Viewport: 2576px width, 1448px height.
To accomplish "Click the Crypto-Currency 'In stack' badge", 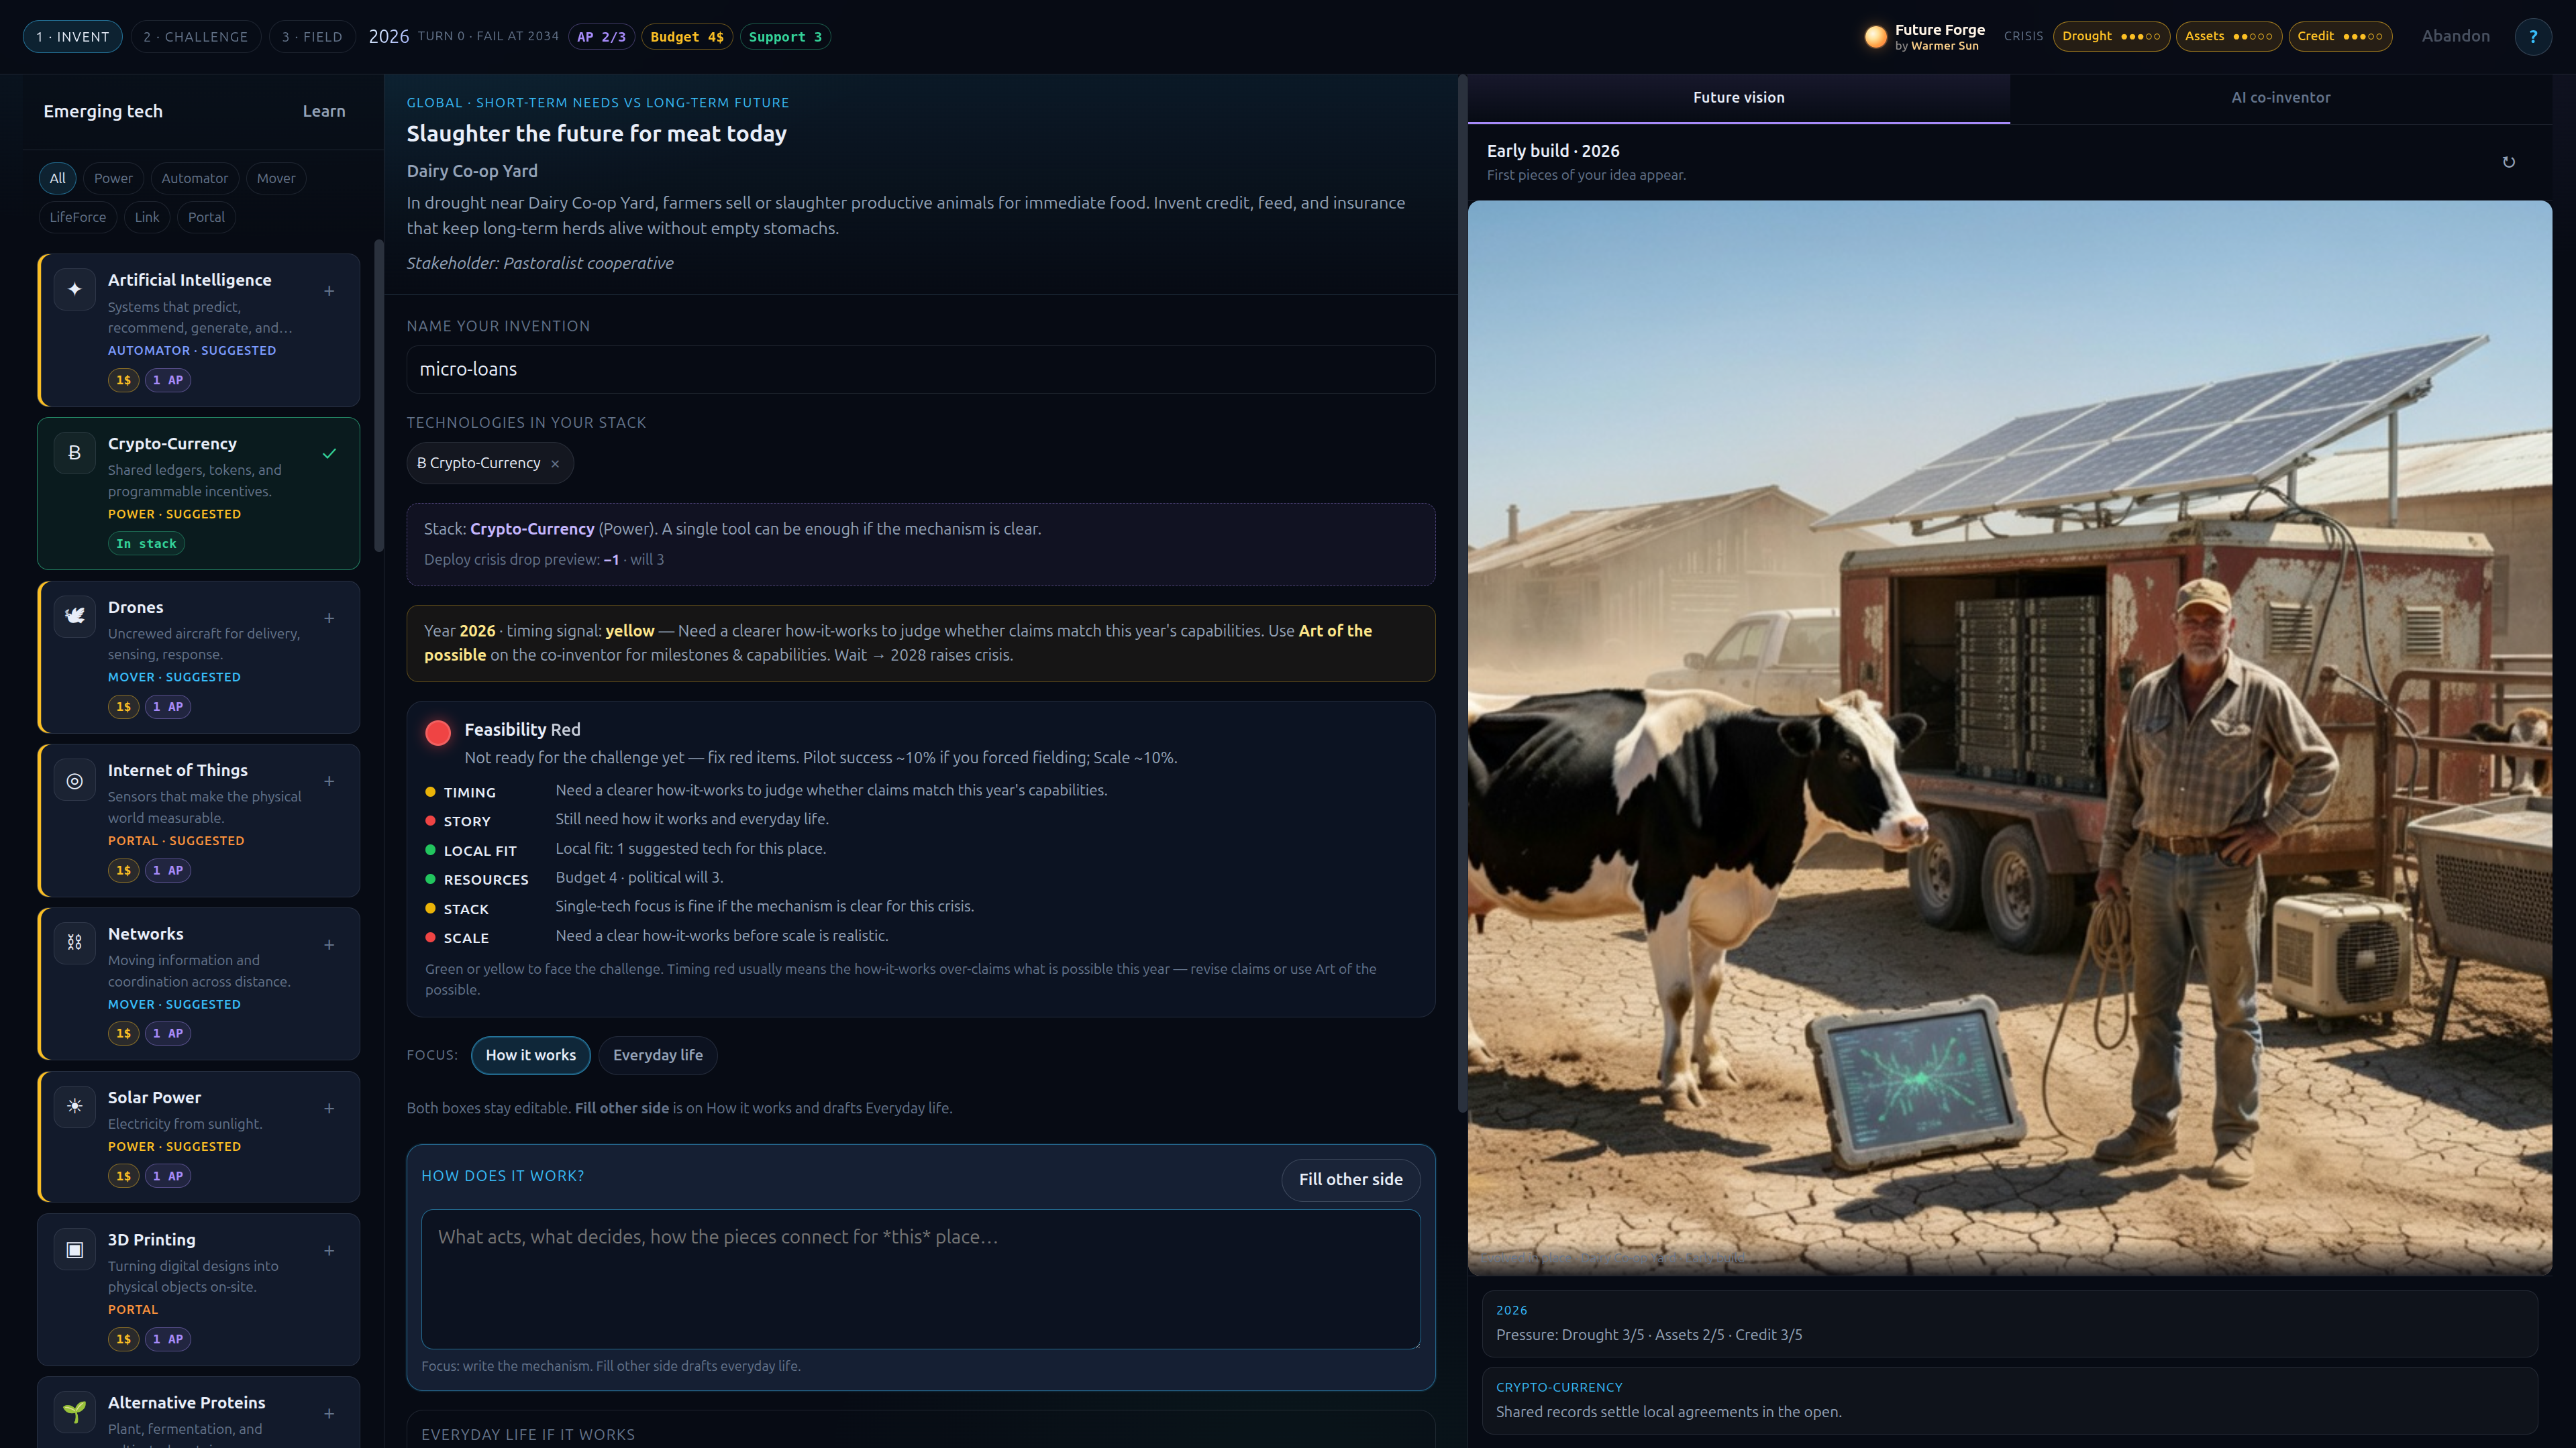I will [x=146, y=544].
